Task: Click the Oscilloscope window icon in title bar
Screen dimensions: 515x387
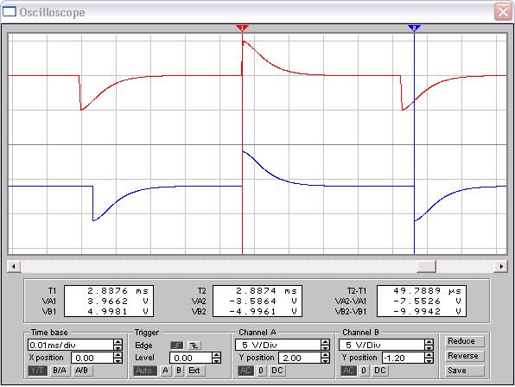Action: (x=10, y=11)
